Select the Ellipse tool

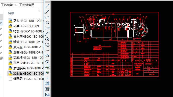(x=47, y=56)
